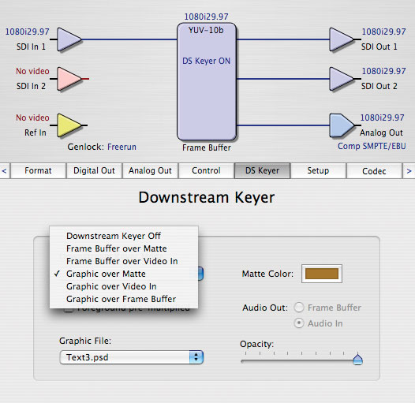The image size is (415, 403).
Task: Click the Opacity slider handle
Action: coord(357,359)
